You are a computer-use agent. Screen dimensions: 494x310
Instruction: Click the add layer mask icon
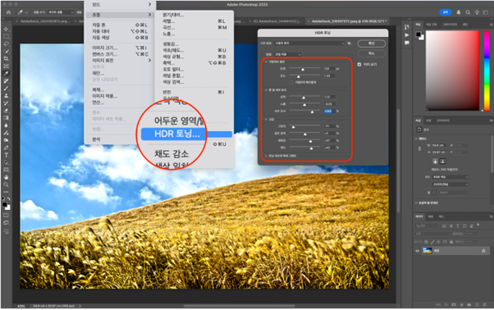pyautogui.click(x=454, y=304)
